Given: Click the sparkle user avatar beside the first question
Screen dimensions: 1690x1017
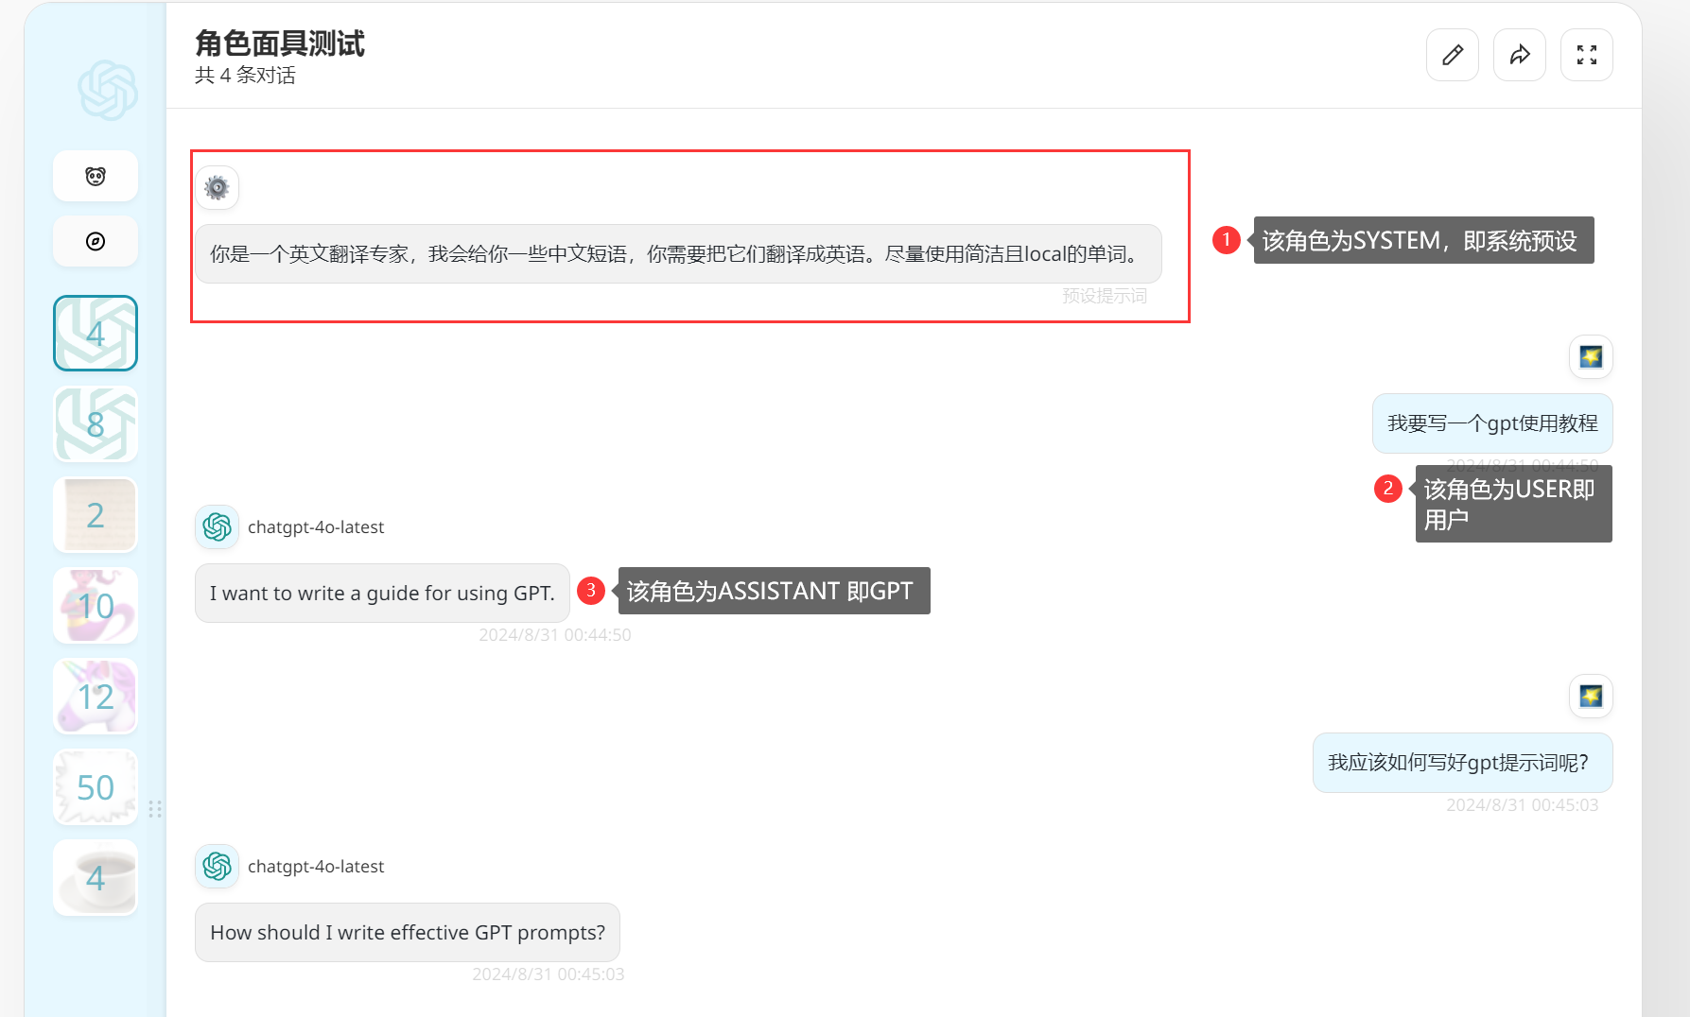Looking at the screenshot, I should tap(1591, 356).
